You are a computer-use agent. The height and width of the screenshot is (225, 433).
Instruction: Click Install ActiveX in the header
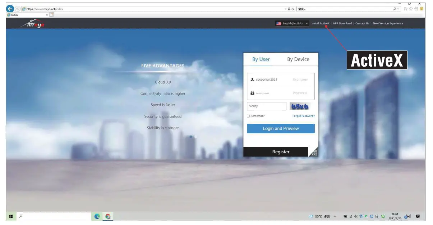click(x=321, y=23)
